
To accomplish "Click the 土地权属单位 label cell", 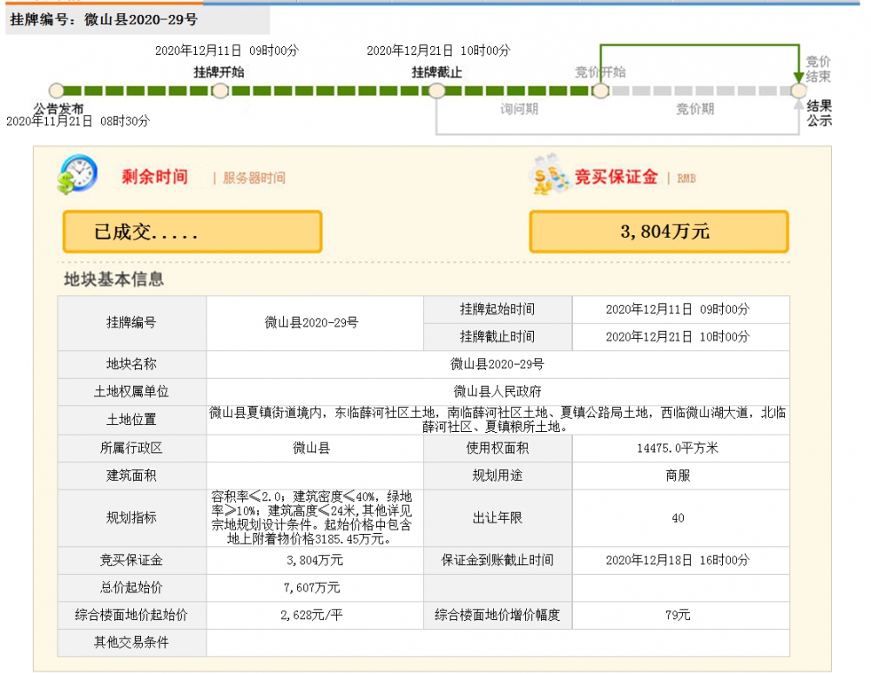I will (x=132, y=392).
